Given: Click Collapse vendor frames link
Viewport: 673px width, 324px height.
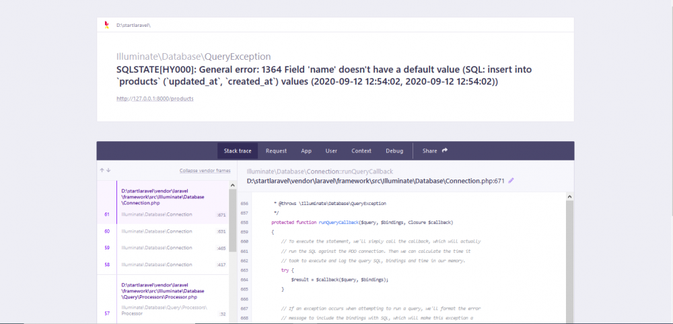Looking at the screenshot, I should click(x=205, y=171).
